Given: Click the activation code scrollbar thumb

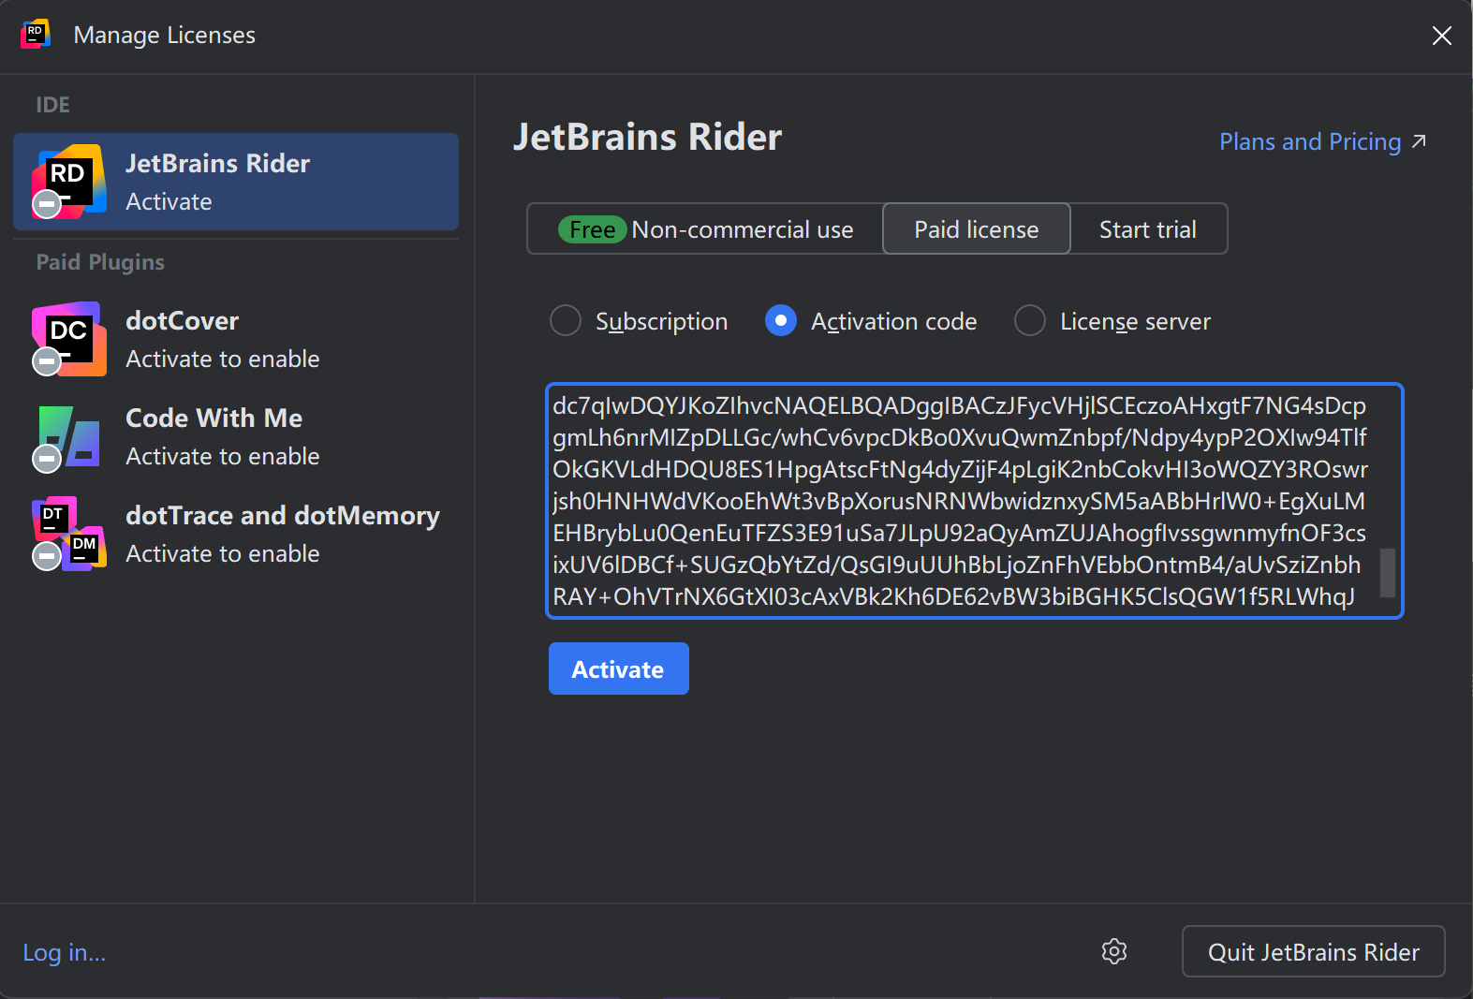Looking at the screenshot, I should pyautogui.click(x=1388, y=572).
